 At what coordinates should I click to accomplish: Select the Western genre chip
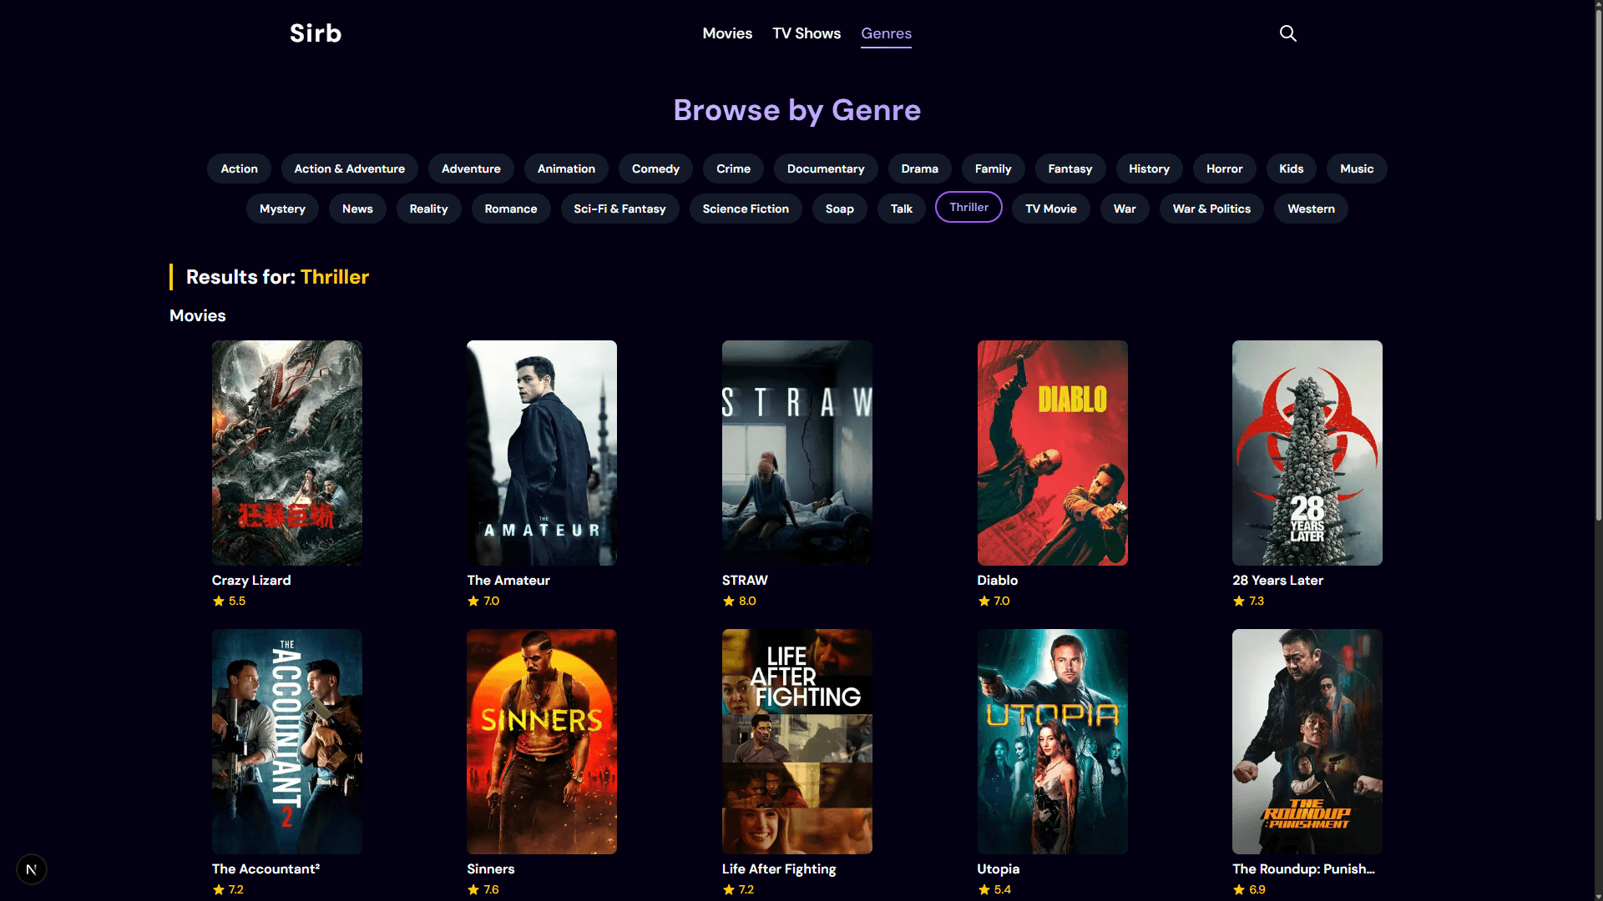[1311, 209]
